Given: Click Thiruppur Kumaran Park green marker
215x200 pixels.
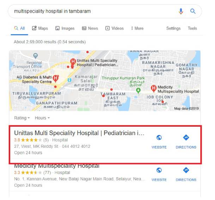Looking at the screenshot, I should pos(138,91).
